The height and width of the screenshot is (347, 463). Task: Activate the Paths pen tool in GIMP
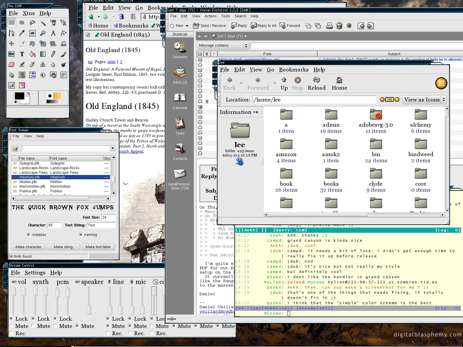(12, 33)
